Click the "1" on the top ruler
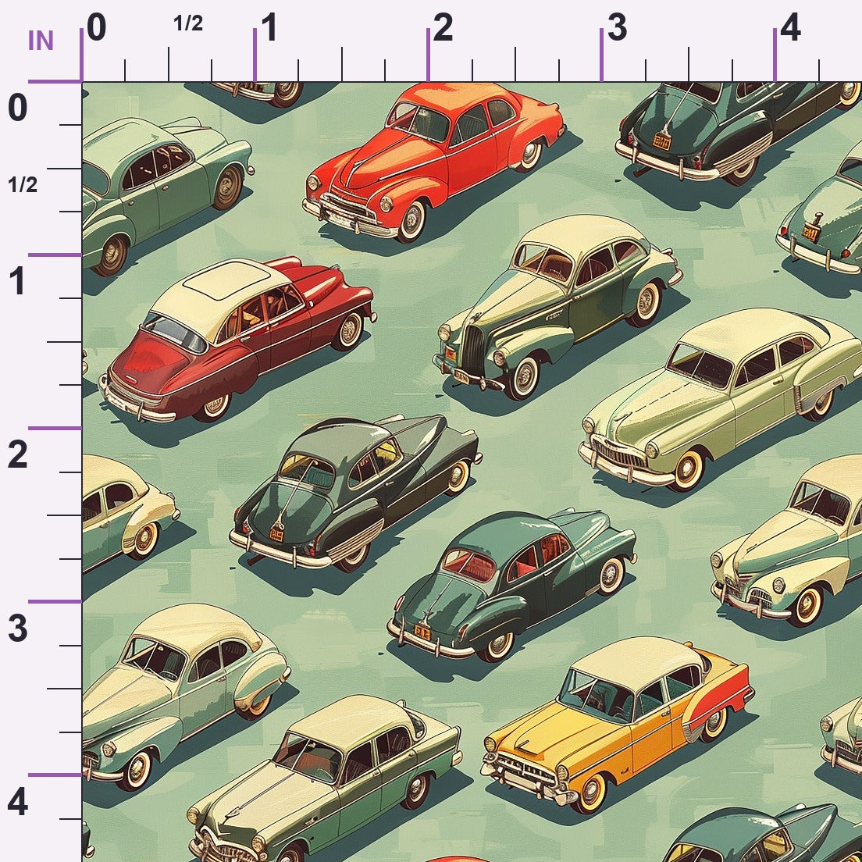The width and height of the screenshot is (862, 862). (x=269, y=27)
